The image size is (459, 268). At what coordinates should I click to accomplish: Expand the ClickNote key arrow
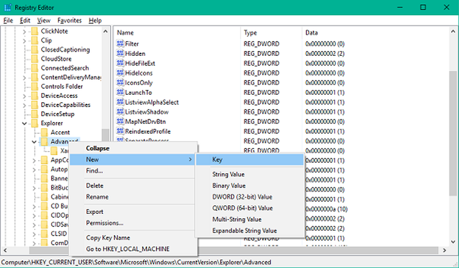pos(24,31)
